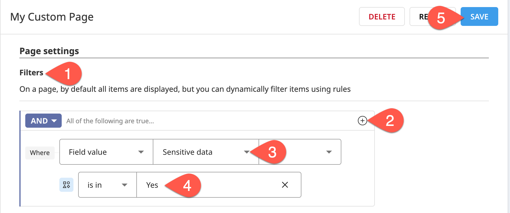Click the "Where" label on the rule row
The image size is (510, 213).
(x=40, y=153)
